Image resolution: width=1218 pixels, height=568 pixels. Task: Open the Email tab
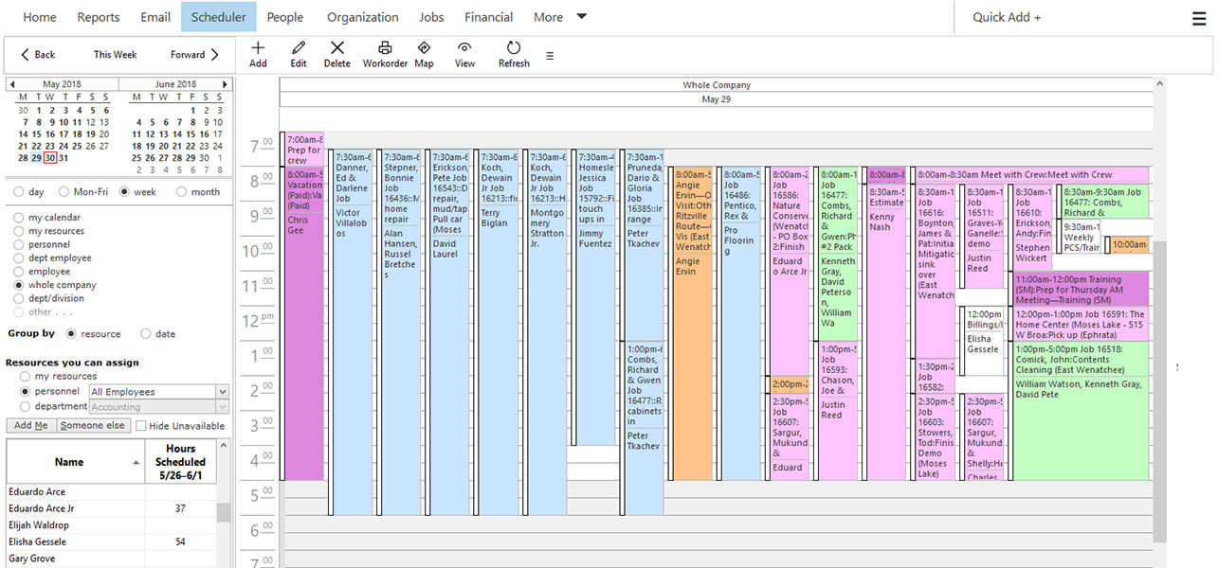pyautogui.click(x=155, y=17)
